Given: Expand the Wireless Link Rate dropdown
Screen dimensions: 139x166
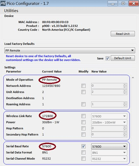Looking at the screenshot, I should [109, 116].
